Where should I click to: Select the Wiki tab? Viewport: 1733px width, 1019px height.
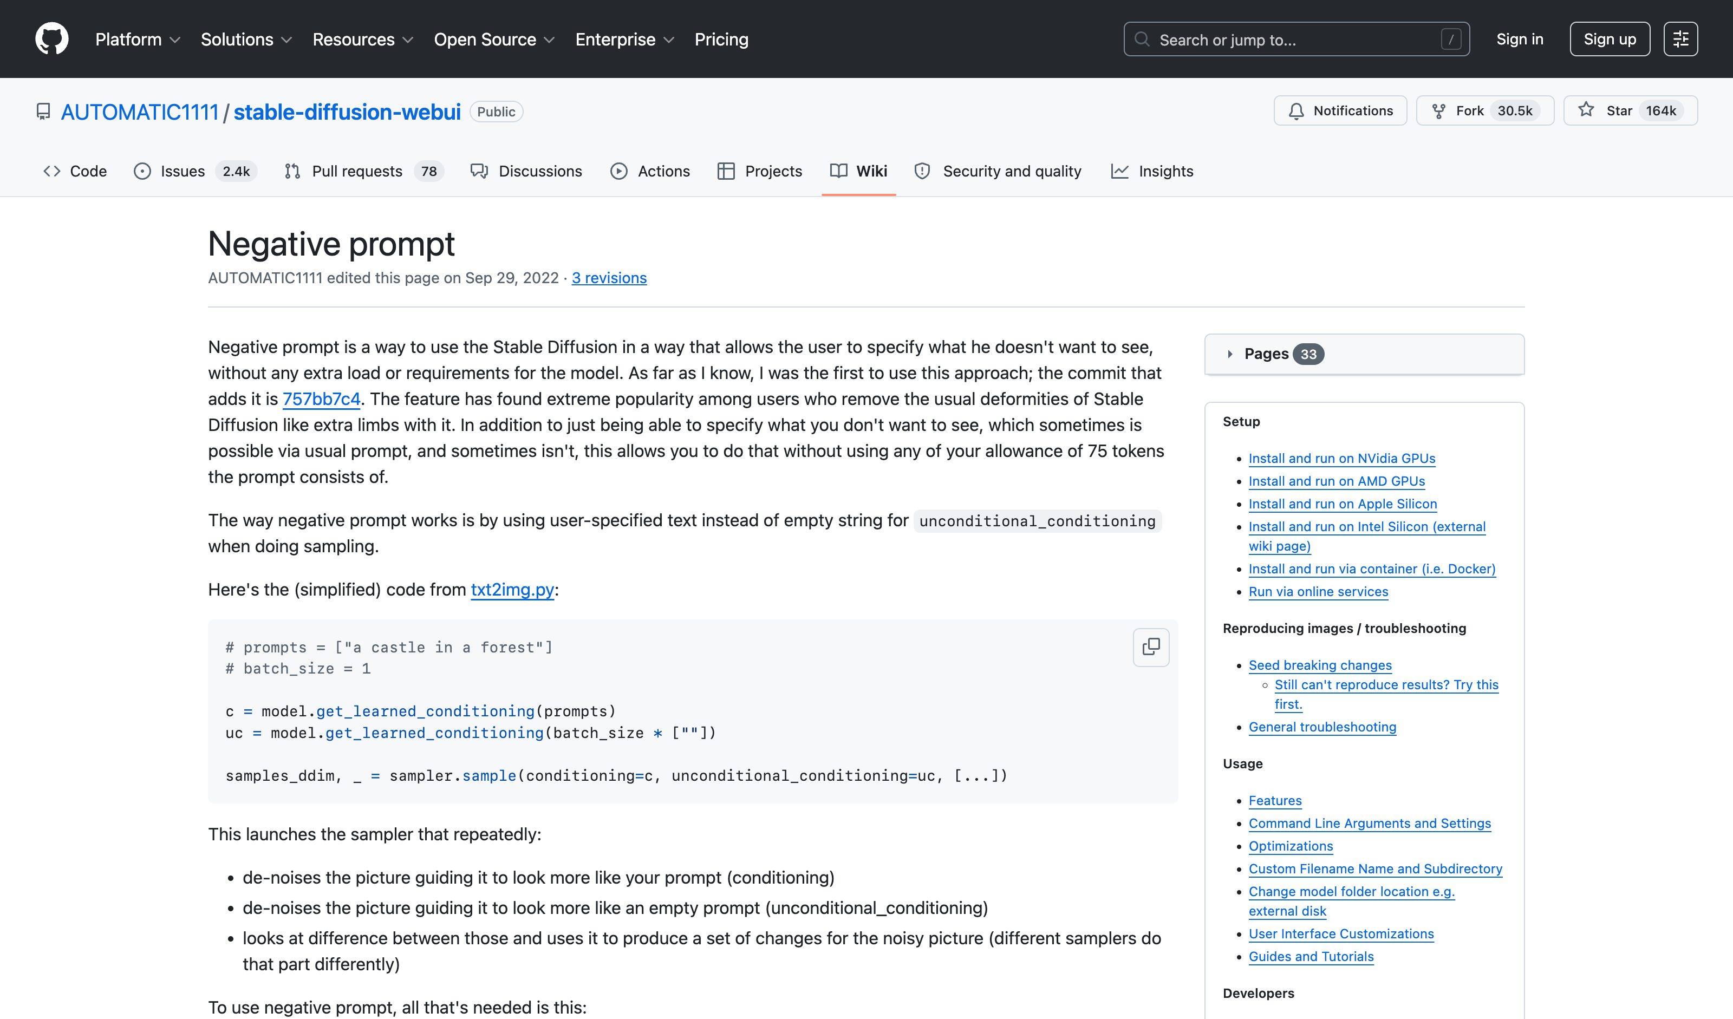(858, 171)
